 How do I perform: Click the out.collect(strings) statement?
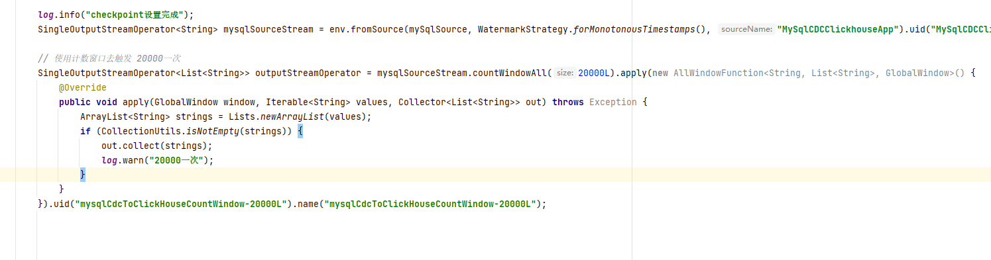157,146
